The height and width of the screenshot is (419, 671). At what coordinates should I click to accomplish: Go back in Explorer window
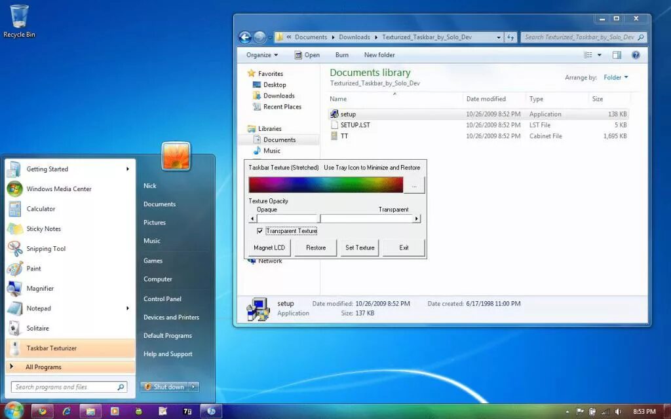(245, 37)
